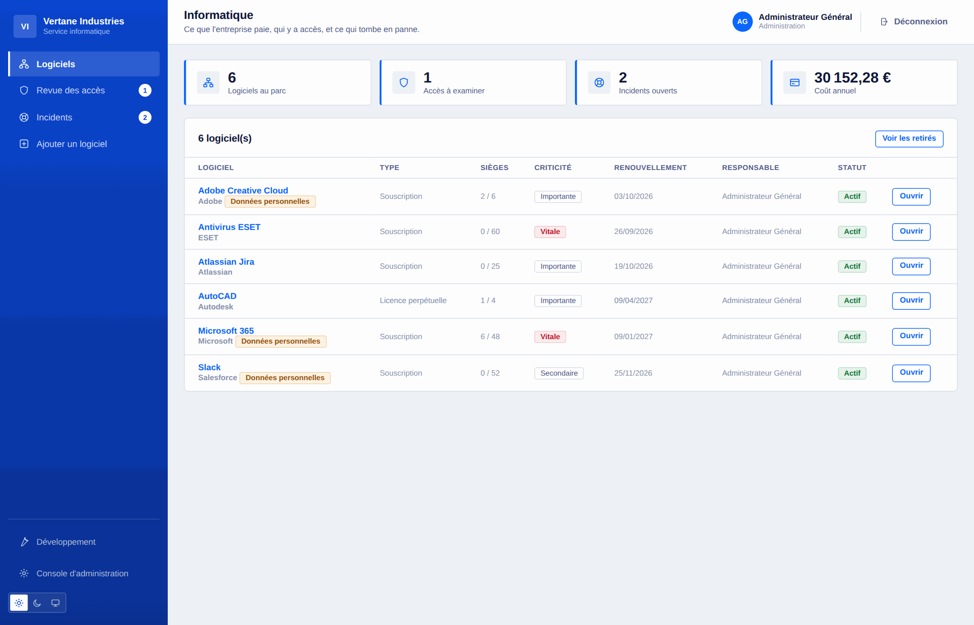Click the Coût annuel stat card
This screenshot has width=974, height=625.
[864, 83]
